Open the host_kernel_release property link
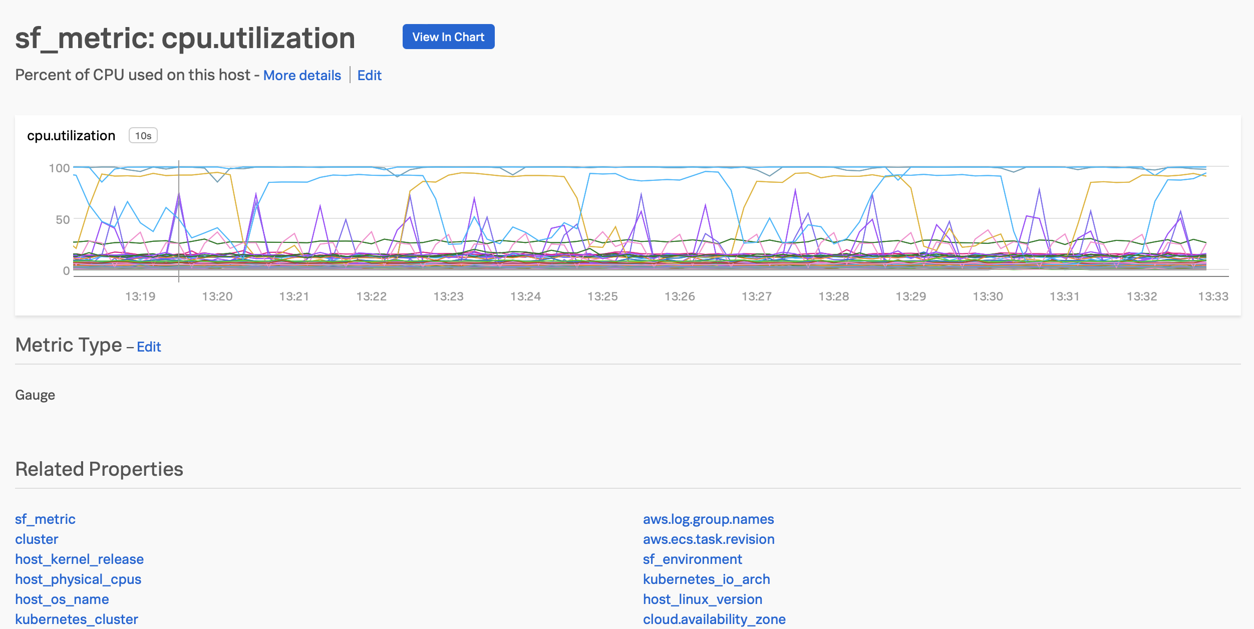 pos(79,559)
